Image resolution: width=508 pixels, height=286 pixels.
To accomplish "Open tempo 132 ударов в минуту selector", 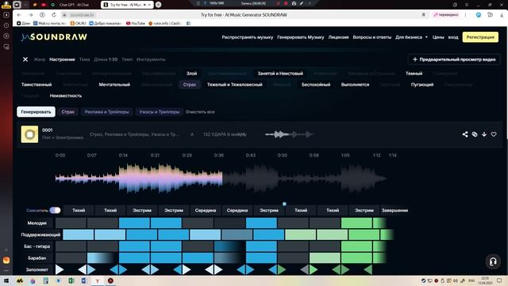I will 225,134.
